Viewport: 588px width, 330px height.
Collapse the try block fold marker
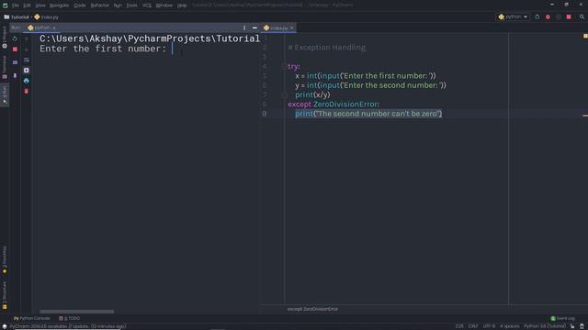coord(284,66)
